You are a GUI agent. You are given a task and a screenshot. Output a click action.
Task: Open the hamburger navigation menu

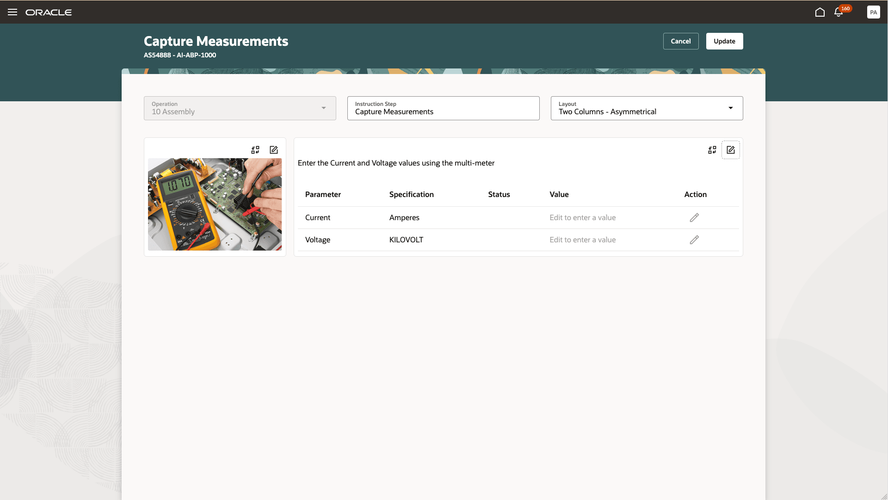12,12
